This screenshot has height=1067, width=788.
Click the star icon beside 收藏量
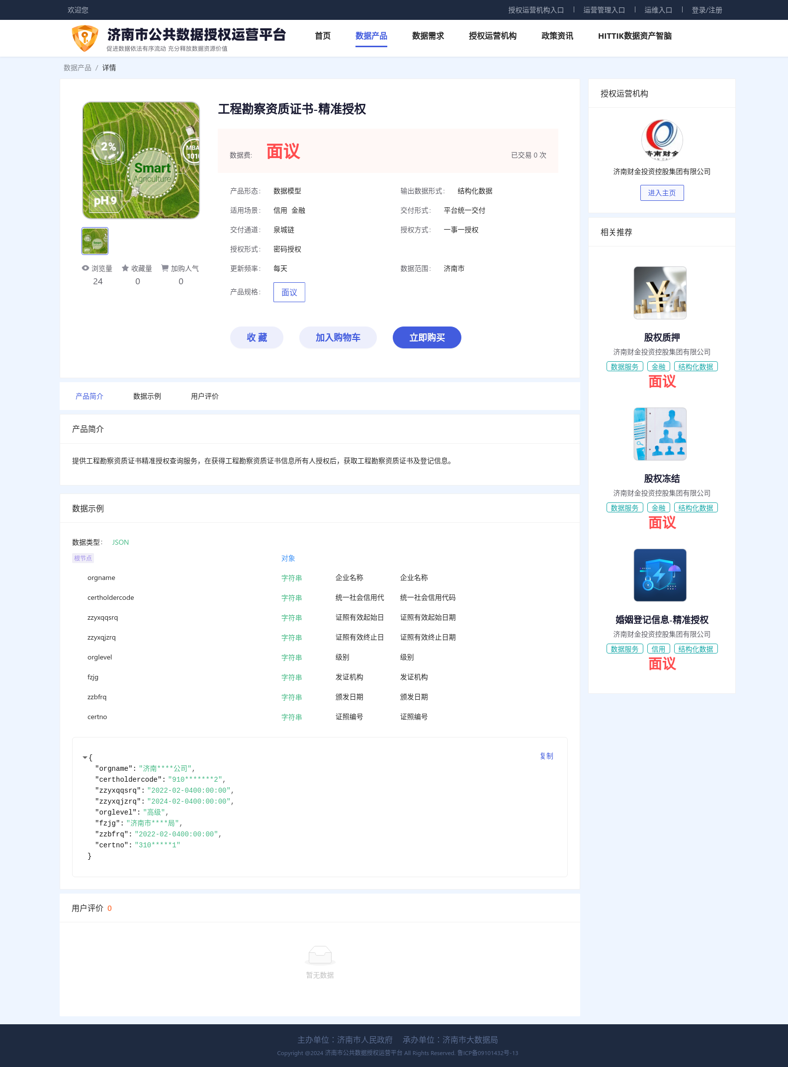click(x=125, y=268)
